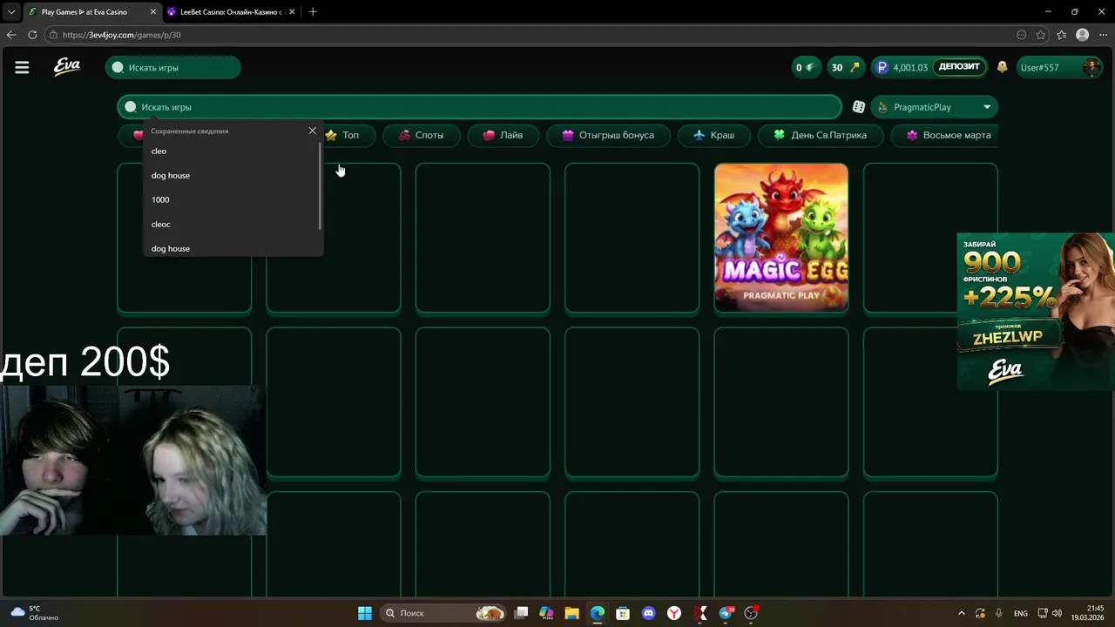Screen dimensions: 1115x627
Task: Select the Слоты category
Action: (x=422, y=135)
